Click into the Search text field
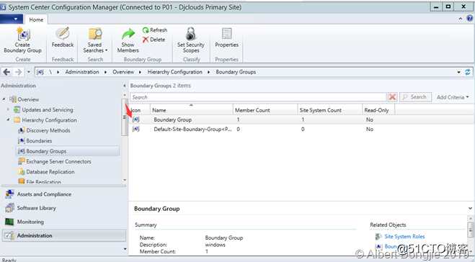 pos(258,97)
